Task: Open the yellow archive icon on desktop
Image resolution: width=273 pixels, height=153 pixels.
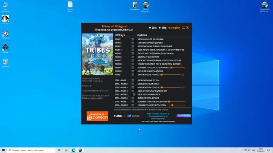Action: tap(135, 6)
